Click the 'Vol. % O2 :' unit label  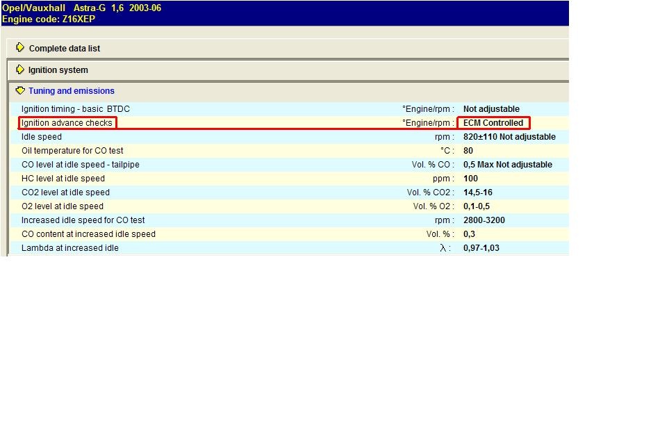click(434, 206)
